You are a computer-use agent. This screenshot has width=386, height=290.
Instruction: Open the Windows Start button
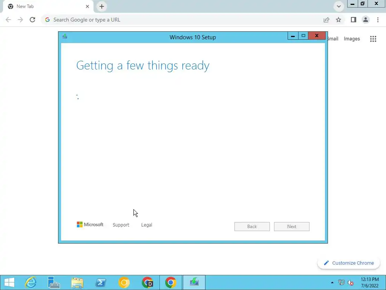[9, 282]
